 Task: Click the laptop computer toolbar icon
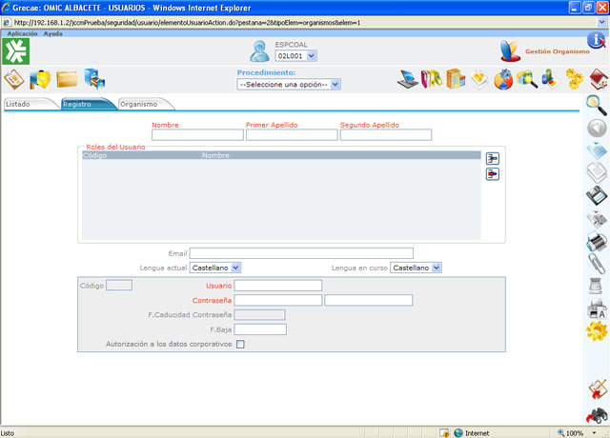pyautogui.click(x=407, y=79)
